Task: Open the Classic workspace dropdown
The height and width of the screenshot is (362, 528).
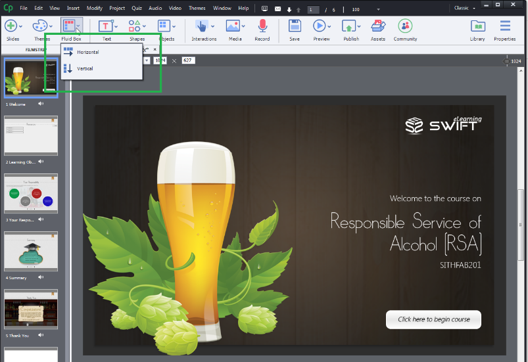Action: (x=465, y=8)
